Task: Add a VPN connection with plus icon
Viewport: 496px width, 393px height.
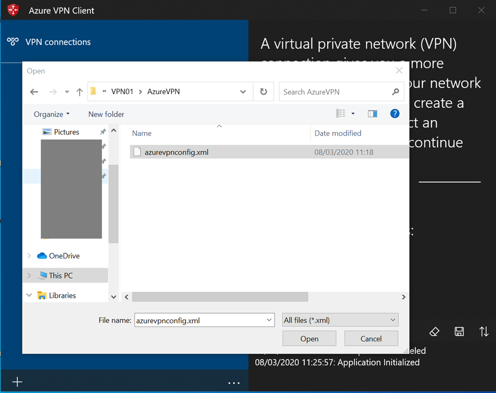Action: (x=17, y=382)
